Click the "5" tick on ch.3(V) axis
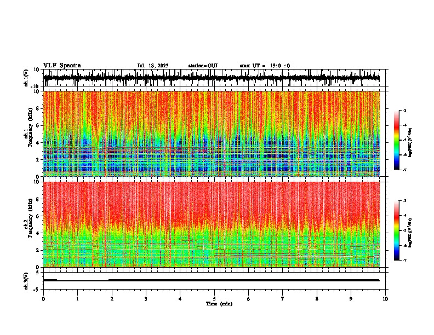This screenshot has width=434, height=335. tap(38, 273)
